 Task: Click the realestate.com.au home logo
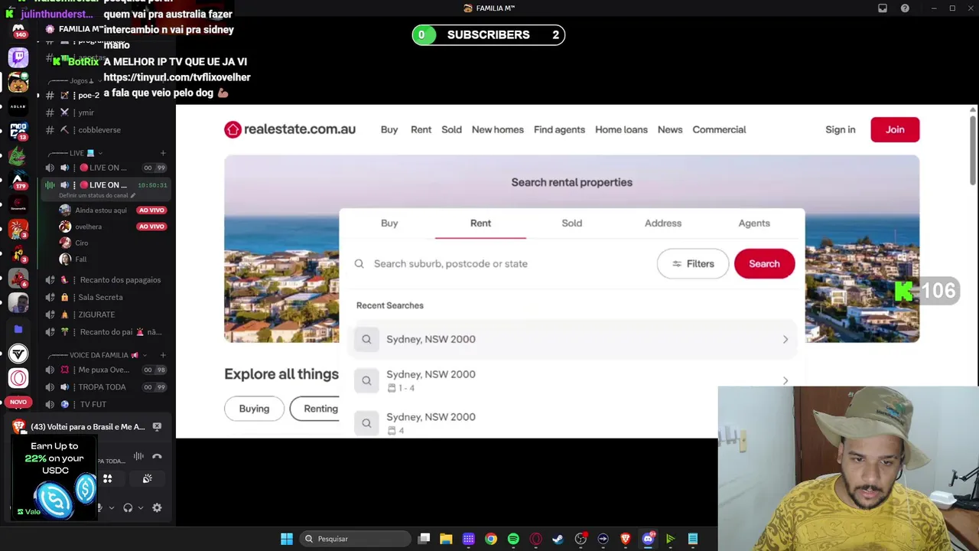click(x=289, y=129)
